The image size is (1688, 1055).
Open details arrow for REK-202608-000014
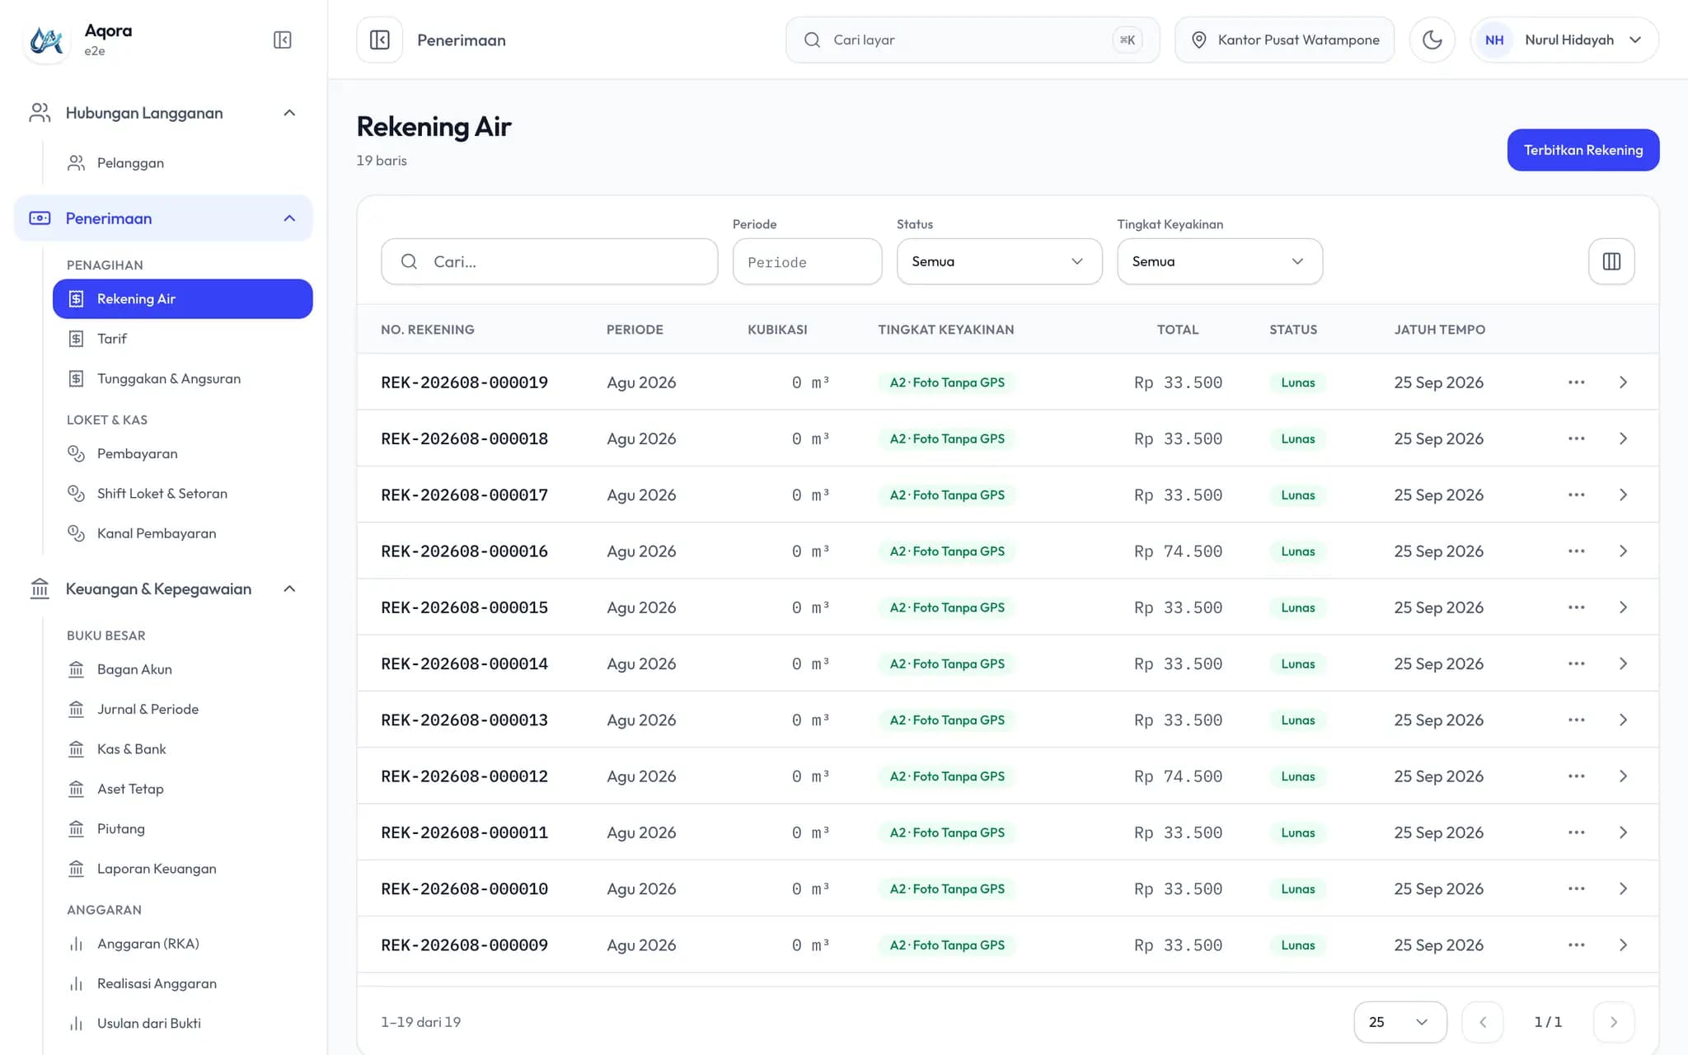point(1623,663)
